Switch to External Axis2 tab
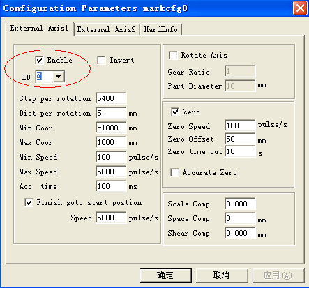The width and height of the screenshot is (309, 288). point(107,29)
